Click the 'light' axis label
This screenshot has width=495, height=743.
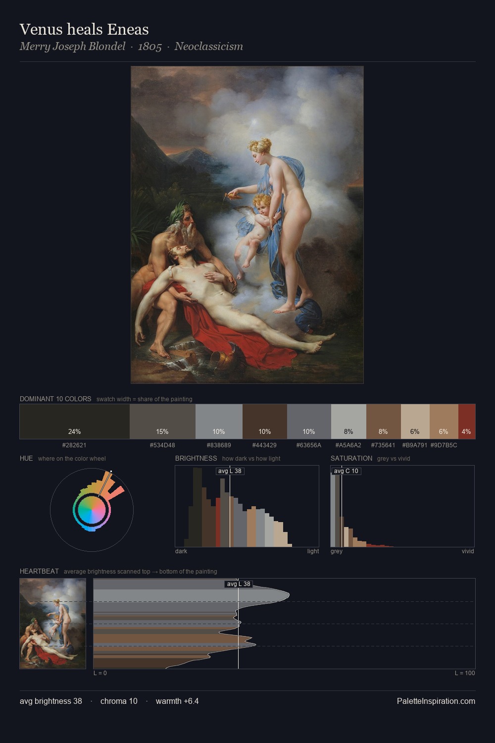[x=313, y=551]
